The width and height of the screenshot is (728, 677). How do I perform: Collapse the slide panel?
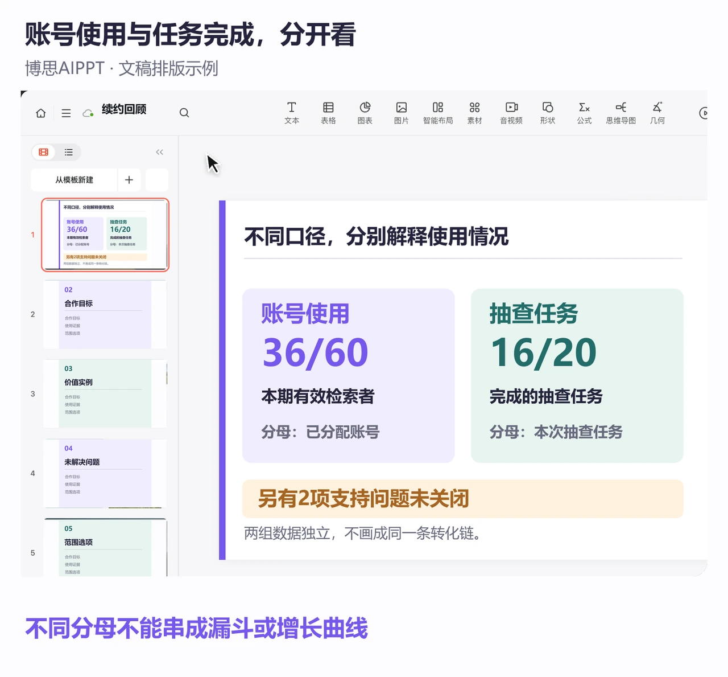pos(159,152)
